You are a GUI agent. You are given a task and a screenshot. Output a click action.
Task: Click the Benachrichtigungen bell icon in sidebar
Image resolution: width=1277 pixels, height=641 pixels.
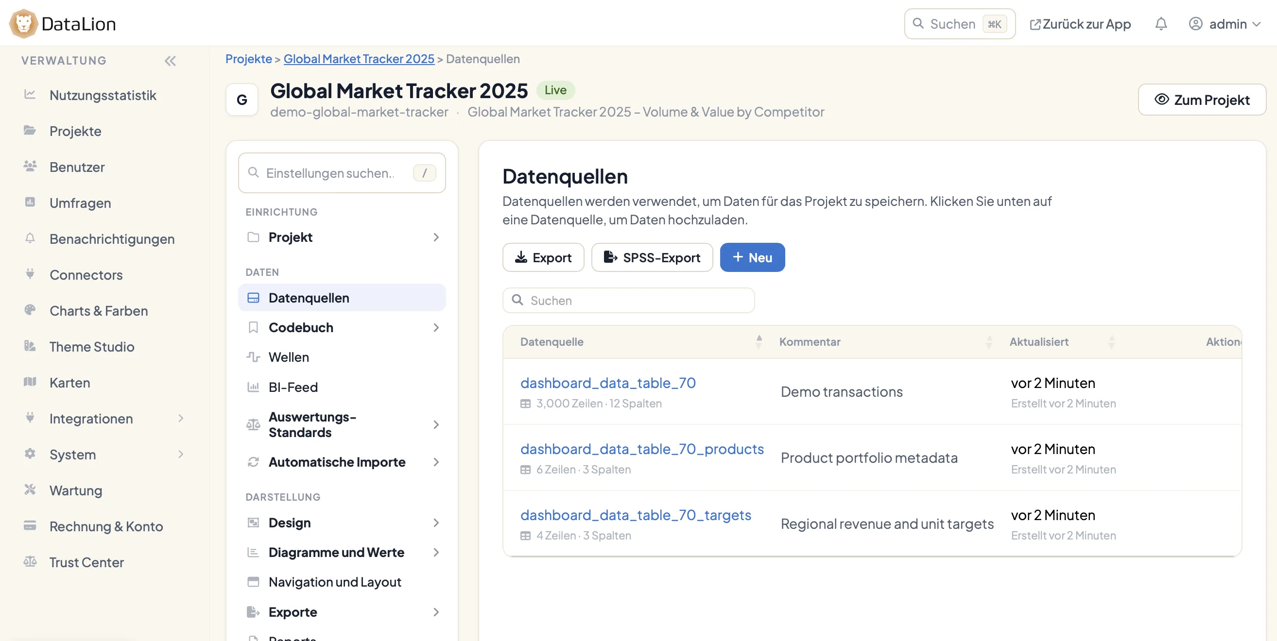tap(30, 238)
